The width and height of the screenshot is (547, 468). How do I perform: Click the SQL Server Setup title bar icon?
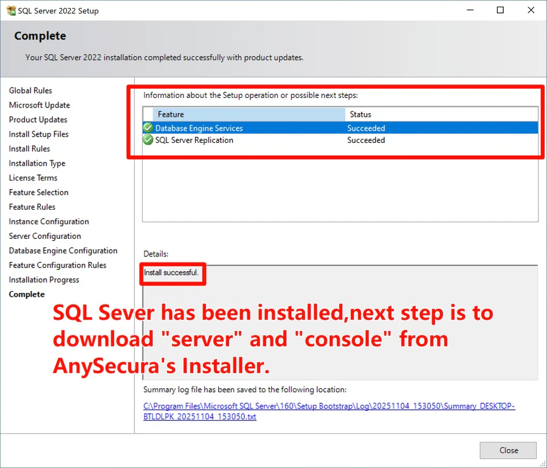[11, 10]
